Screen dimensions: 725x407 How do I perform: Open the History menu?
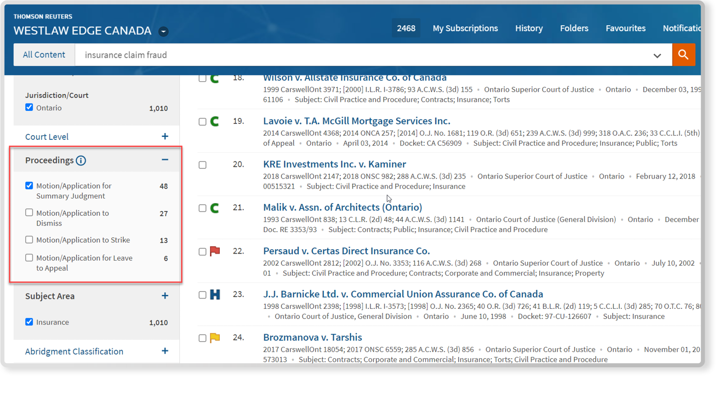click(x=529, y=28)
